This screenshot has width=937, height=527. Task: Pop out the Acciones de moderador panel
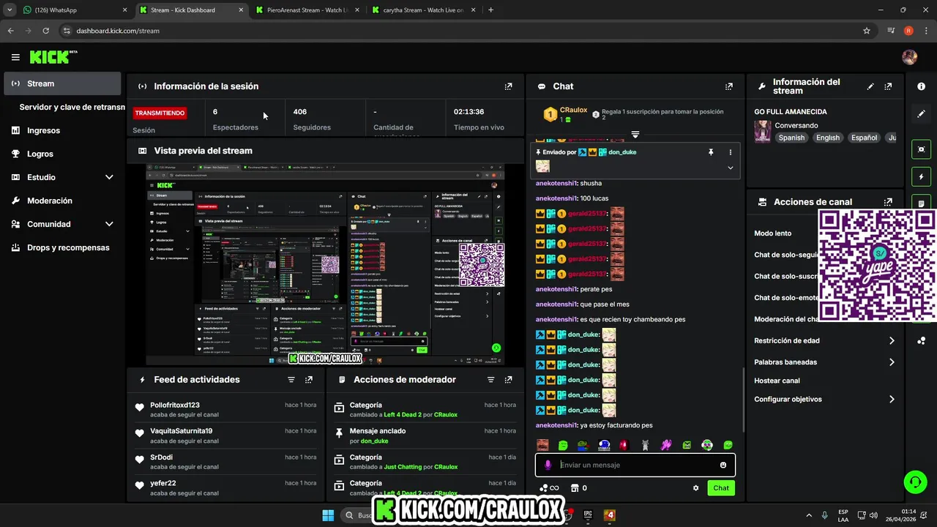point(509,380)
